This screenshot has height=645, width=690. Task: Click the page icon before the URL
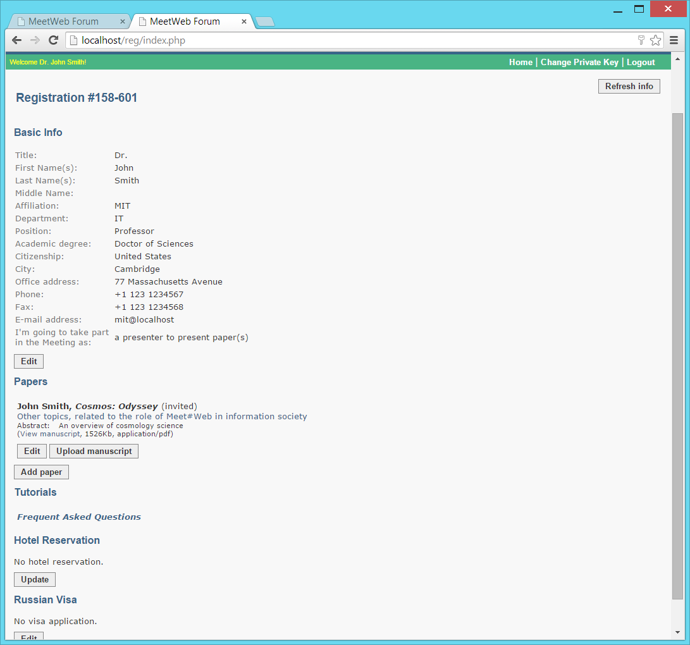tap(74, 40)
